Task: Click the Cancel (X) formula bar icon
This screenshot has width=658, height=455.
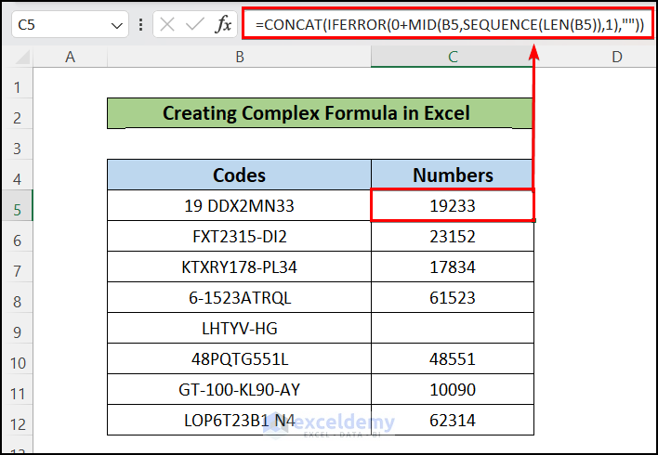Action: click(x=167, y=25)
